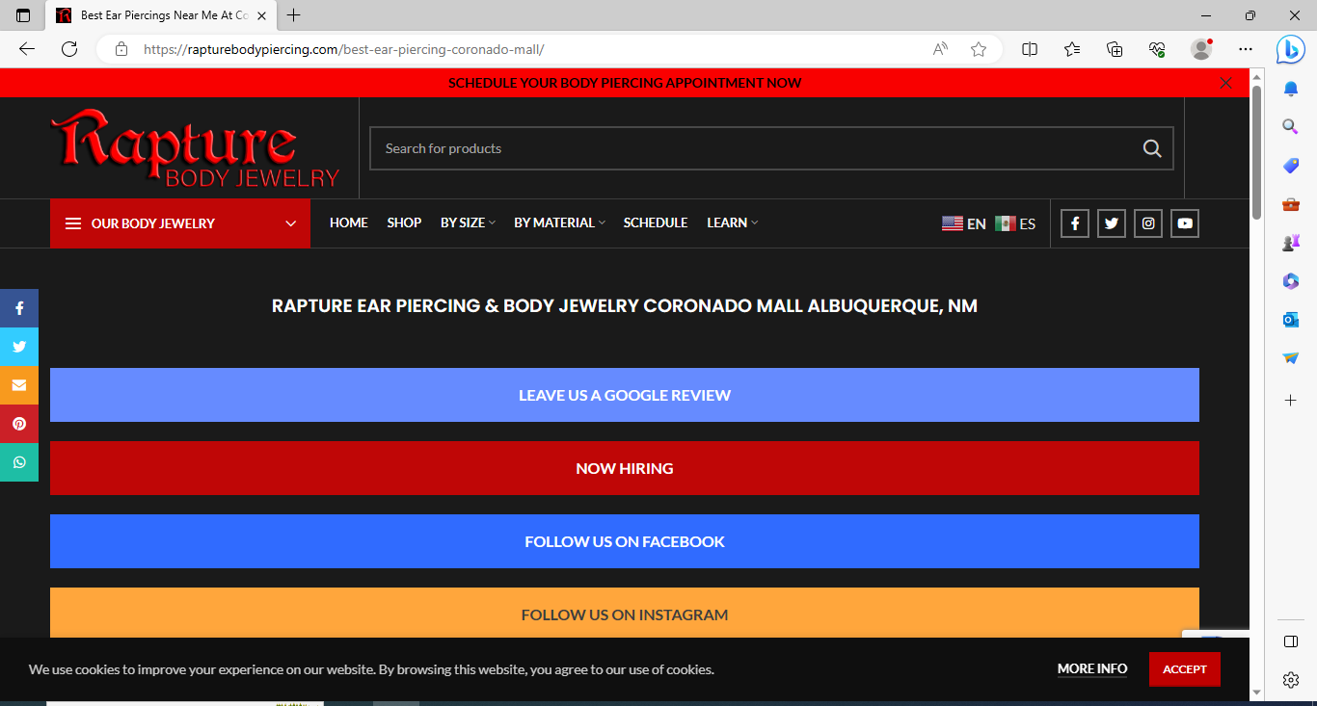Toggle the sidebar visibility button
This screenshot has height=706, width=1317.
(1291, 641)
